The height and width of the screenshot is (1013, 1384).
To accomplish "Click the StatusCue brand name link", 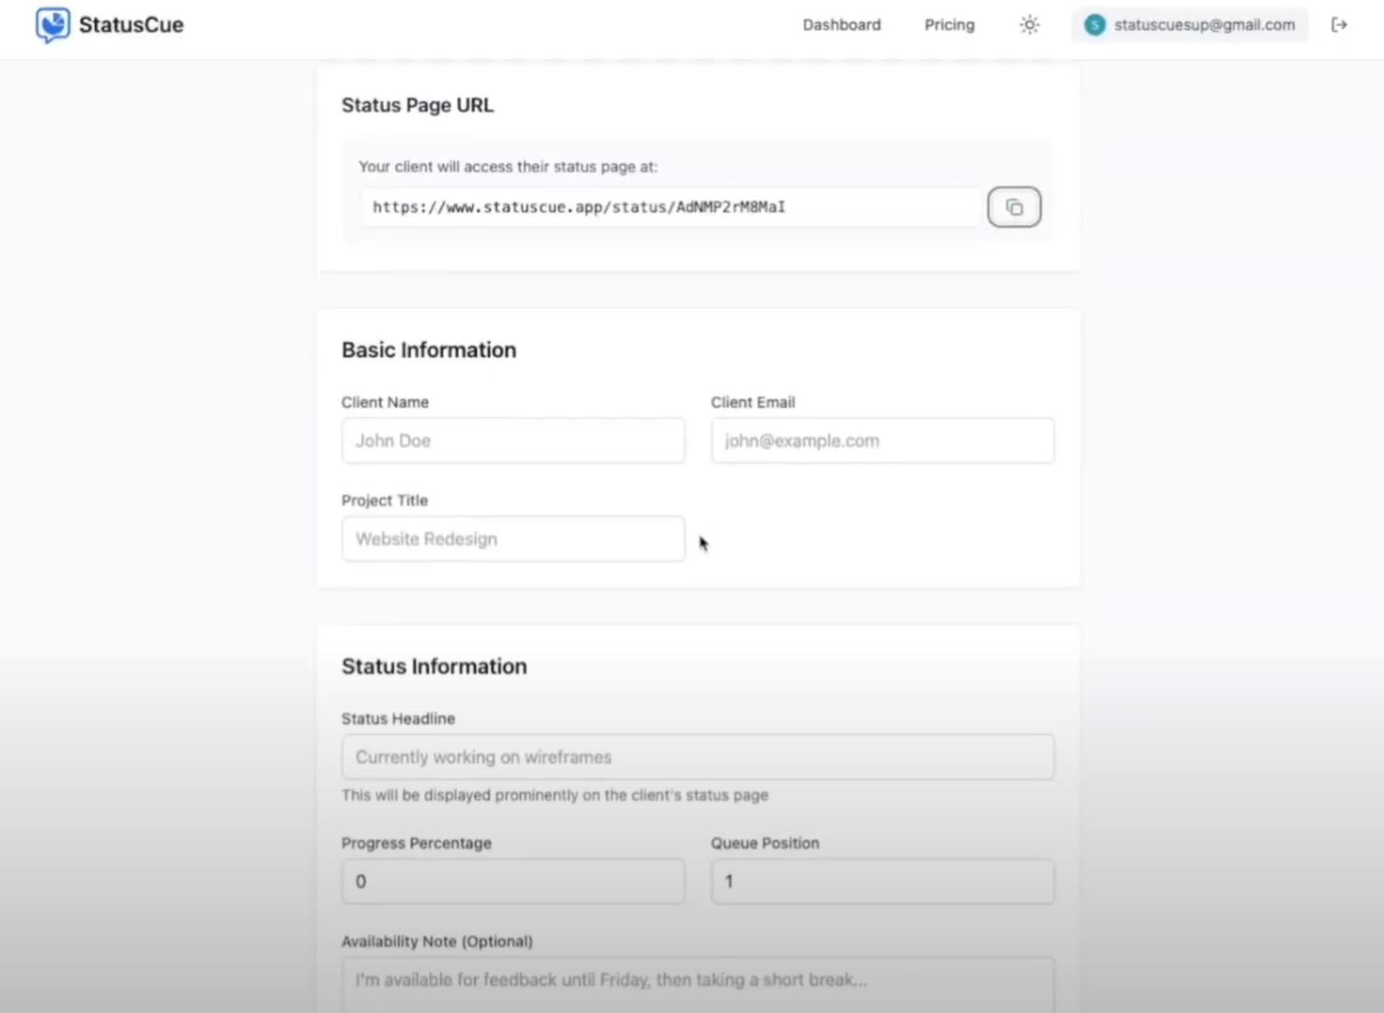I will pyautogui.click(x=131, y=25).
